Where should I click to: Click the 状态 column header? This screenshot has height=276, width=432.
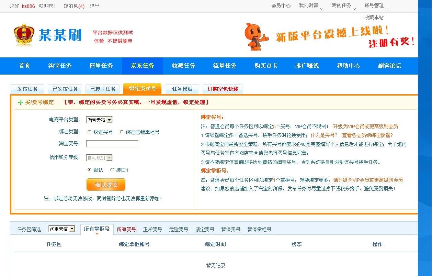[x=296, y=244]
